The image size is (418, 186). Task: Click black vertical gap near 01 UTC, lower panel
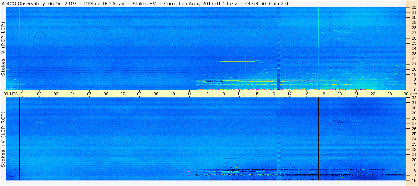coord(19,139)
